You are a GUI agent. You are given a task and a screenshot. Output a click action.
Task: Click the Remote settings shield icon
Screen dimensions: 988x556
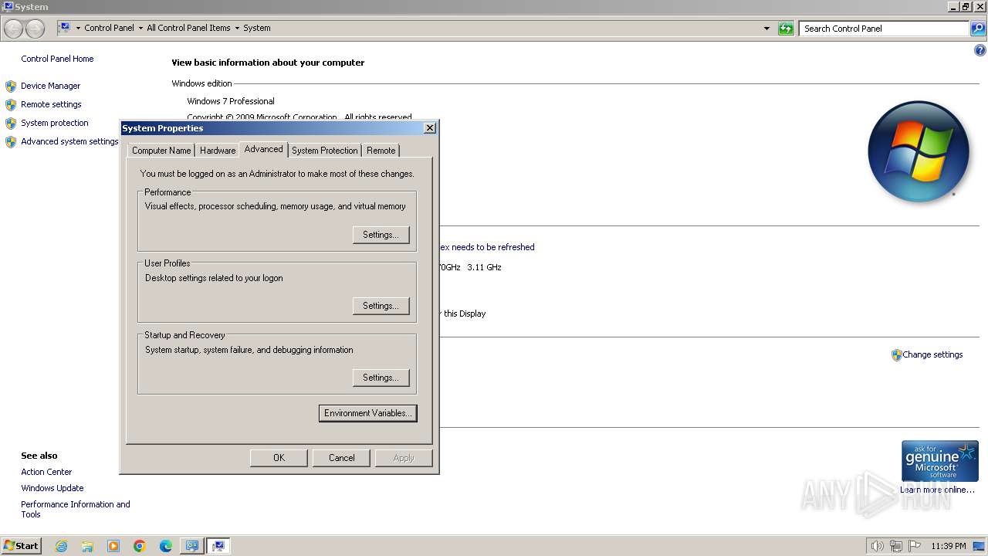click(x=11, y=104)
